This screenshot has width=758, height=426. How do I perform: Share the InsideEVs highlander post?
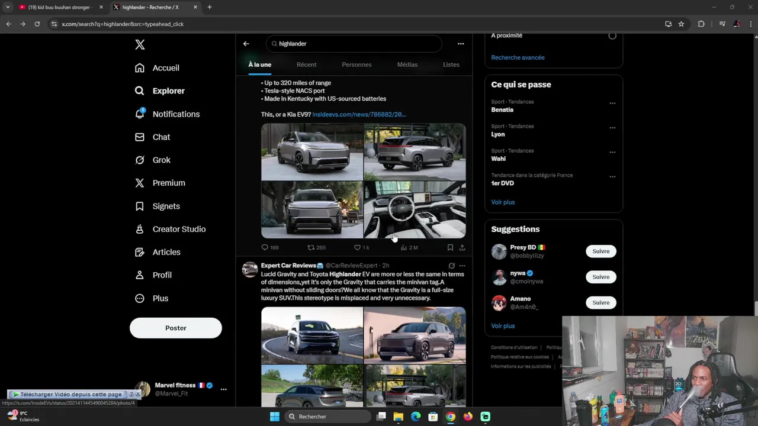462,247
